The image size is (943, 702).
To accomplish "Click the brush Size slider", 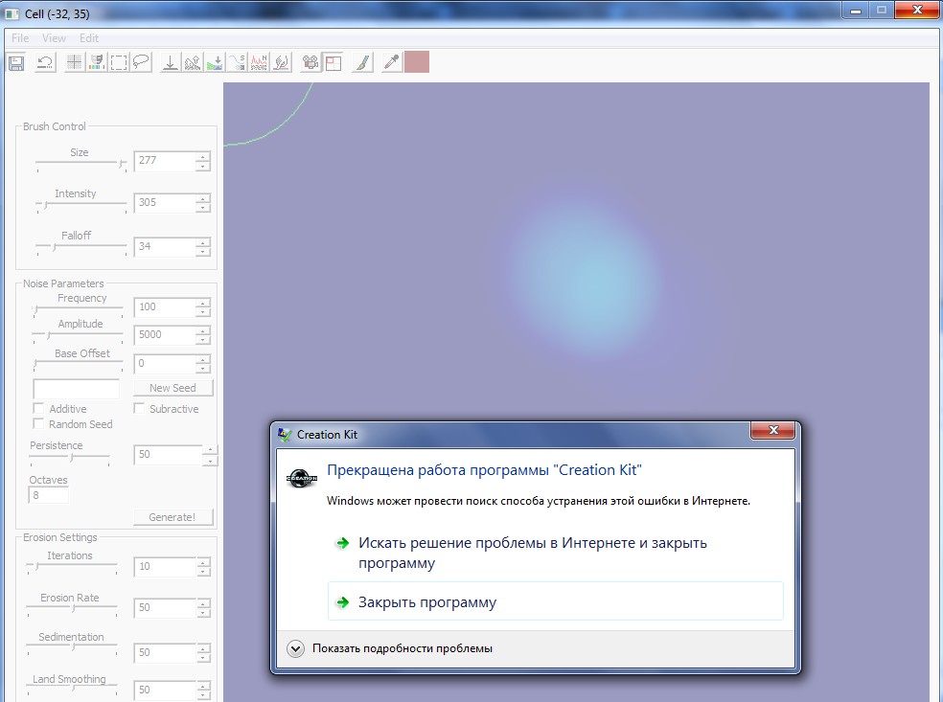I will 81,164.
